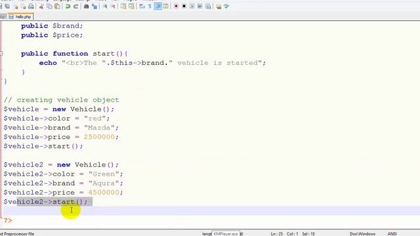Toggle the highlighted Indent Guide icon
Viewport: 420px width, 236px height.
coord(158,6)
